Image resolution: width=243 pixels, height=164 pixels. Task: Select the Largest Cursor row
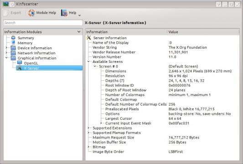(x=119, y=118)
